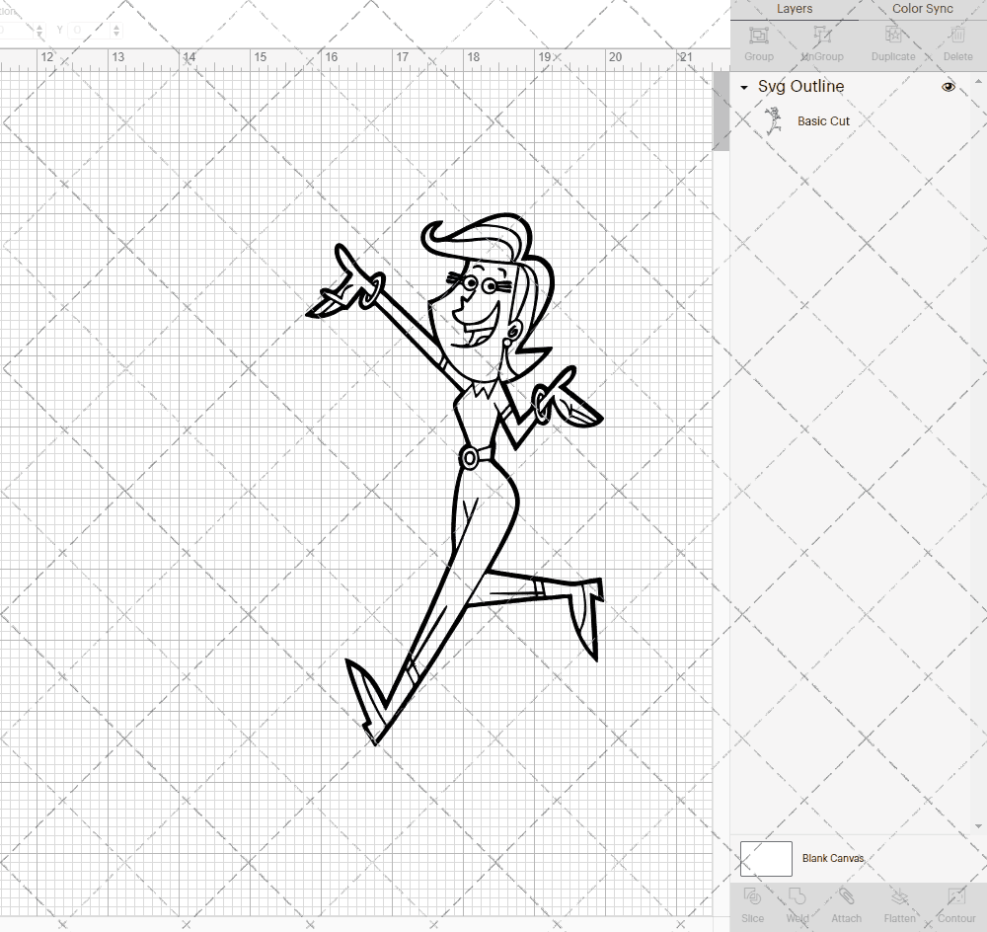This screenshot has width=987, height=932.
Task: Click the Blank Canvas color swatch
Action: coord(766,858)
